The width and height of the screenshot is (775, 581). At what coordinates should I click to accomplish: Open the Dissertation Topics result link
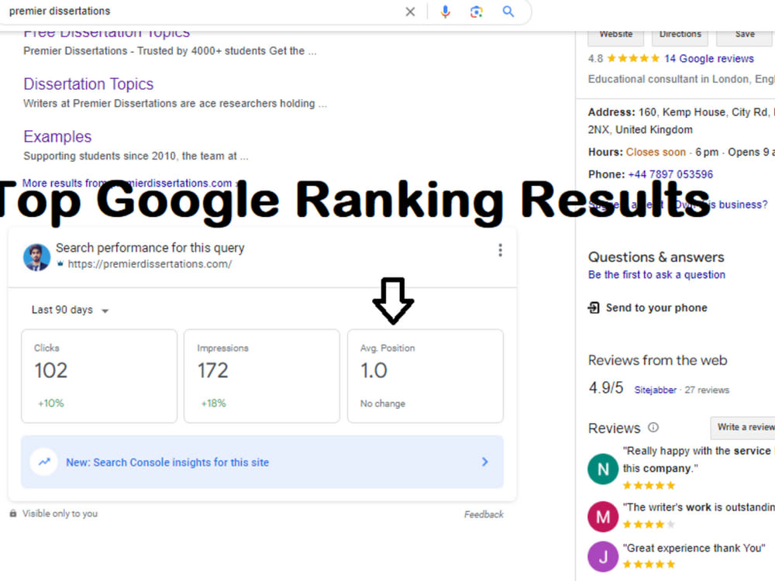click(x=88, y=84)
